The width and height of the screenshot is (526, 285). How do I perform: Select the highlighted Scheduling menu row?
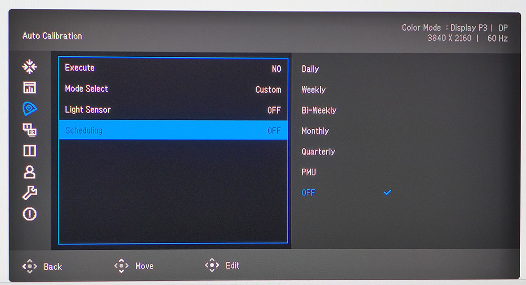173,130
